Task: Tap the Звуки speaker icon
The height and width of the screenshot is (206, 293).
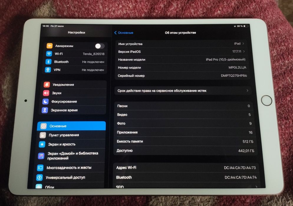Action: click(x=46, y=93)
